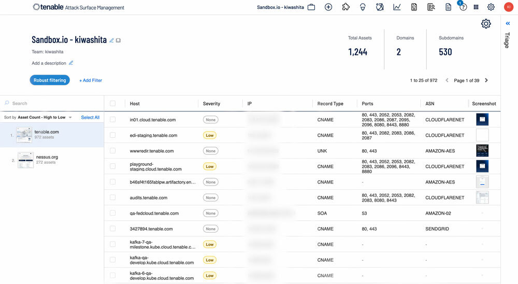Click the briefcase icon next to Sandbox.io
Viewport: 518px width, 284px height.
coord(311,7)
